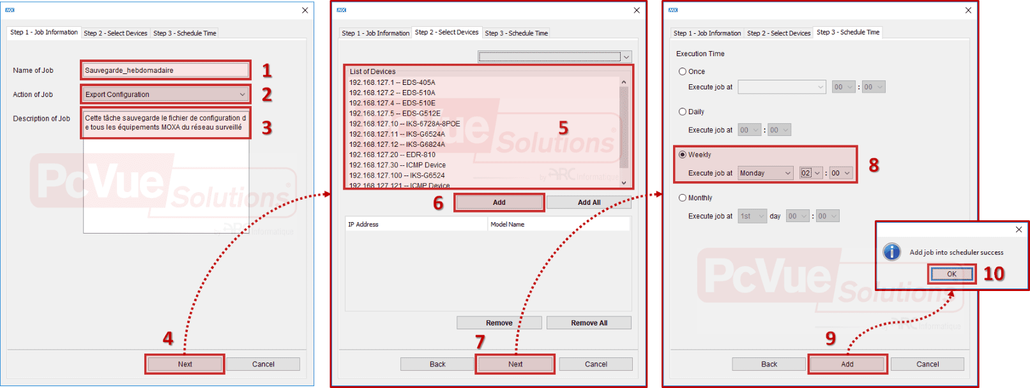Expand the weekday dropdown showing Monday

787,173
